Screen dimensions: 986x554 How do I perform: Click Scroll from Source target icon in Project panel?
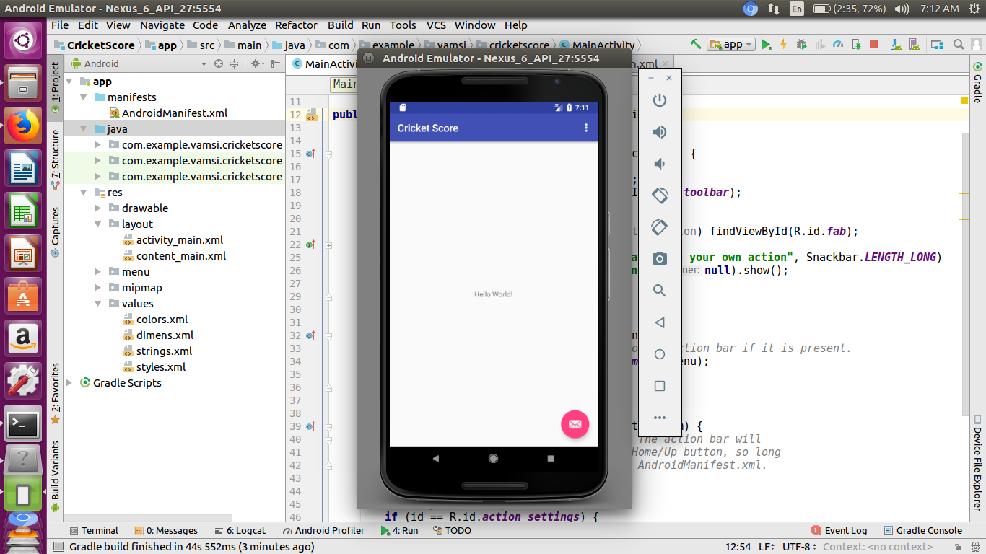click(219, 63)
